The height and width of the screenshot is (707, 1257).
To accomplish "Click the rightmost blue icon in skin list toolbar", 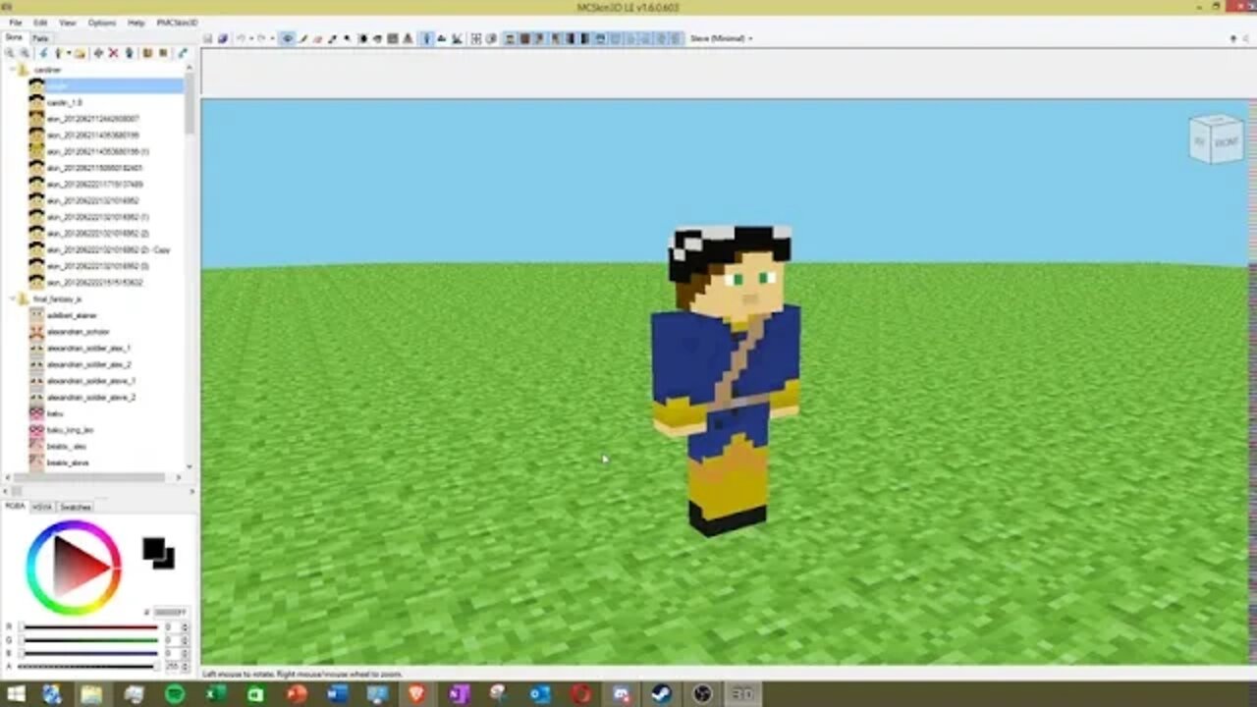I will tap(183, 52).
